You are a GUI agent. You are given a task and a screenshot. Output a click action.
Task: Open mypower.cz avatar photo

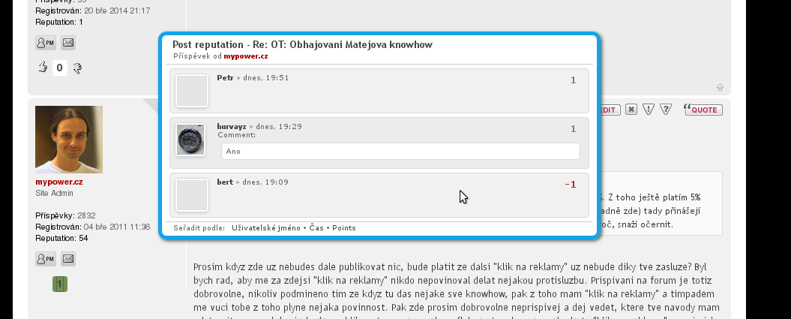pos(69,140)
